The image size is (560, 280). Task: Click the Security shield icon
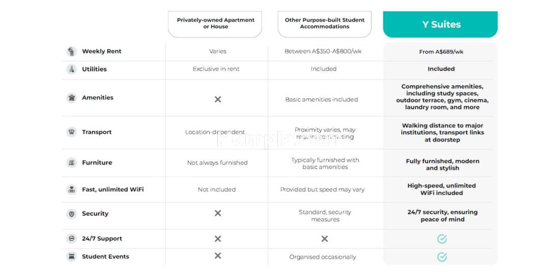pos(72,214)
